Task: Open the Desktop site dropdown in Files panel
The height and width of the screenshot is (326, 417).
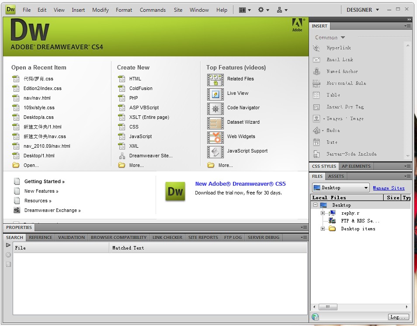Action: (x=341, y=188)
